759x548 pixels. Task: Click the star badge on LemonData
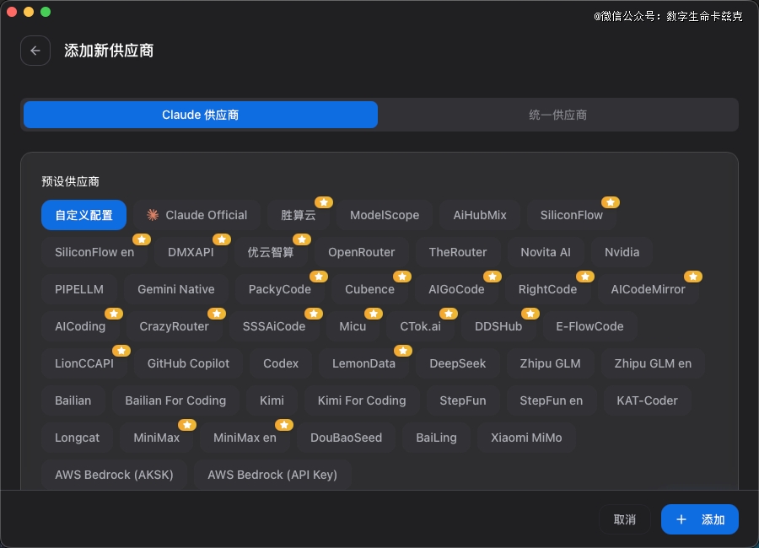(x=403, y=351)
